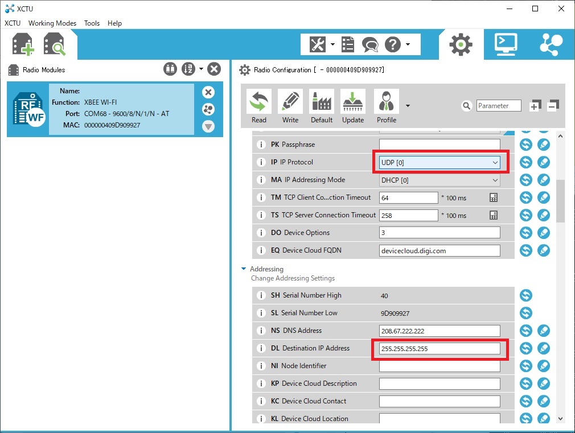The image size is (575, 433).
Task: Click the Destination IP Address field
Action: click(x=439, y=348)
